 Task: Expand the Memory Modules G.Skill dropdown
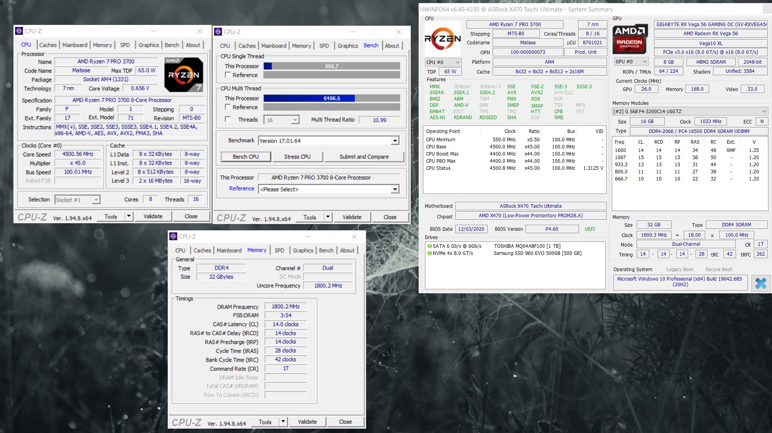764,111
